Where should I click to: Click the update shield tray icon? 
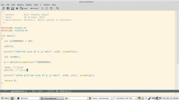[x=143, y=98]
